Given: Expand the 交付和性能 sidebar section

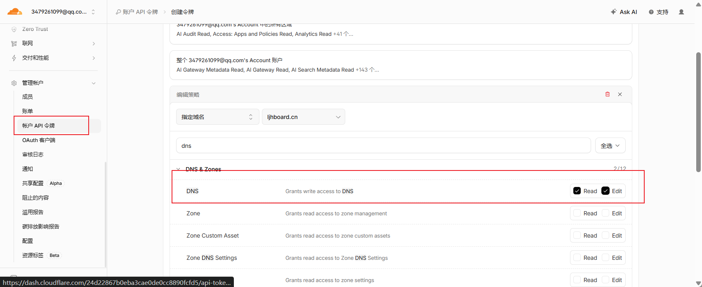Looking at the screenshot, I should tap(94, 58).
